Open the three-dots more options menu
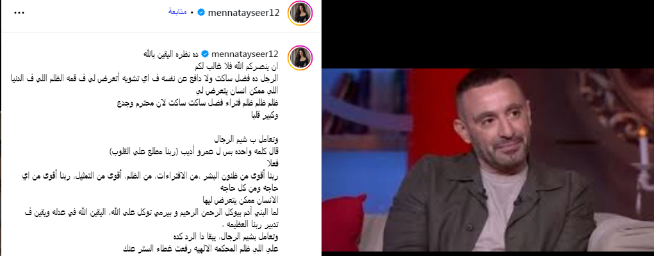The width and height of the screenshot is (654, 256). click(x=19, y=13)
